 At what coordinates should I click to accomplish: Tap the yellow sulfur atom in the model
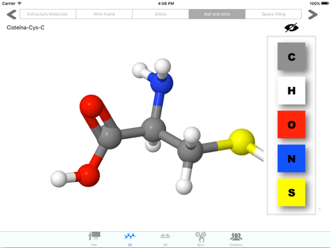click(242, 142)
